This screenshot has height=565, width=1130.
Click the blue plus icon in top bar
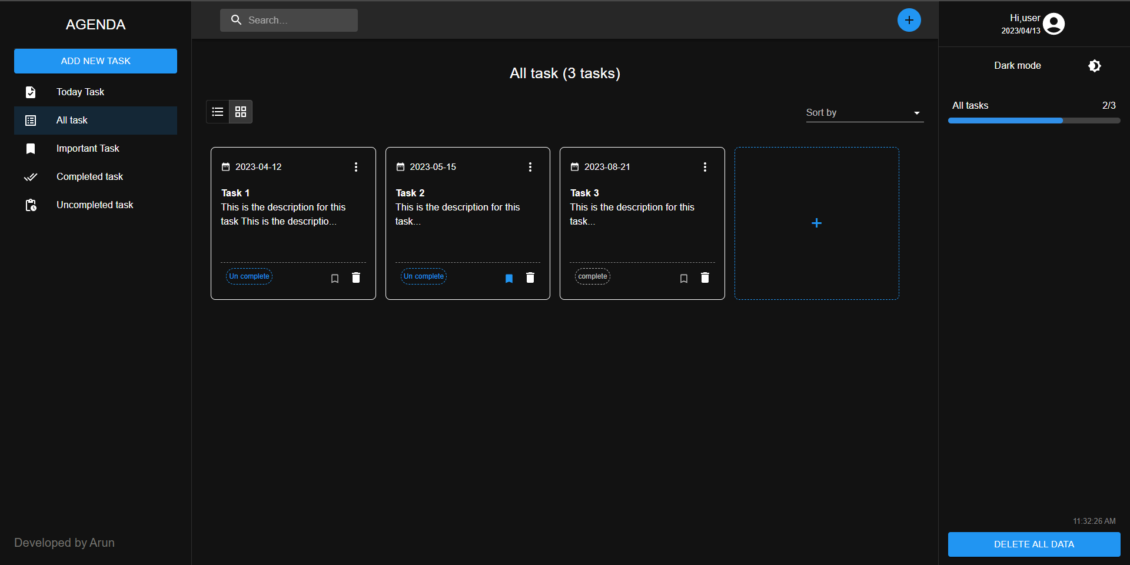coord(909,20)
